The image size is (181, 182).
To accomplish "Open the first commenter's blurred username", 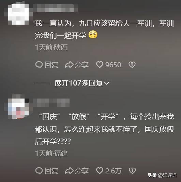I will (x=55, y=8).
